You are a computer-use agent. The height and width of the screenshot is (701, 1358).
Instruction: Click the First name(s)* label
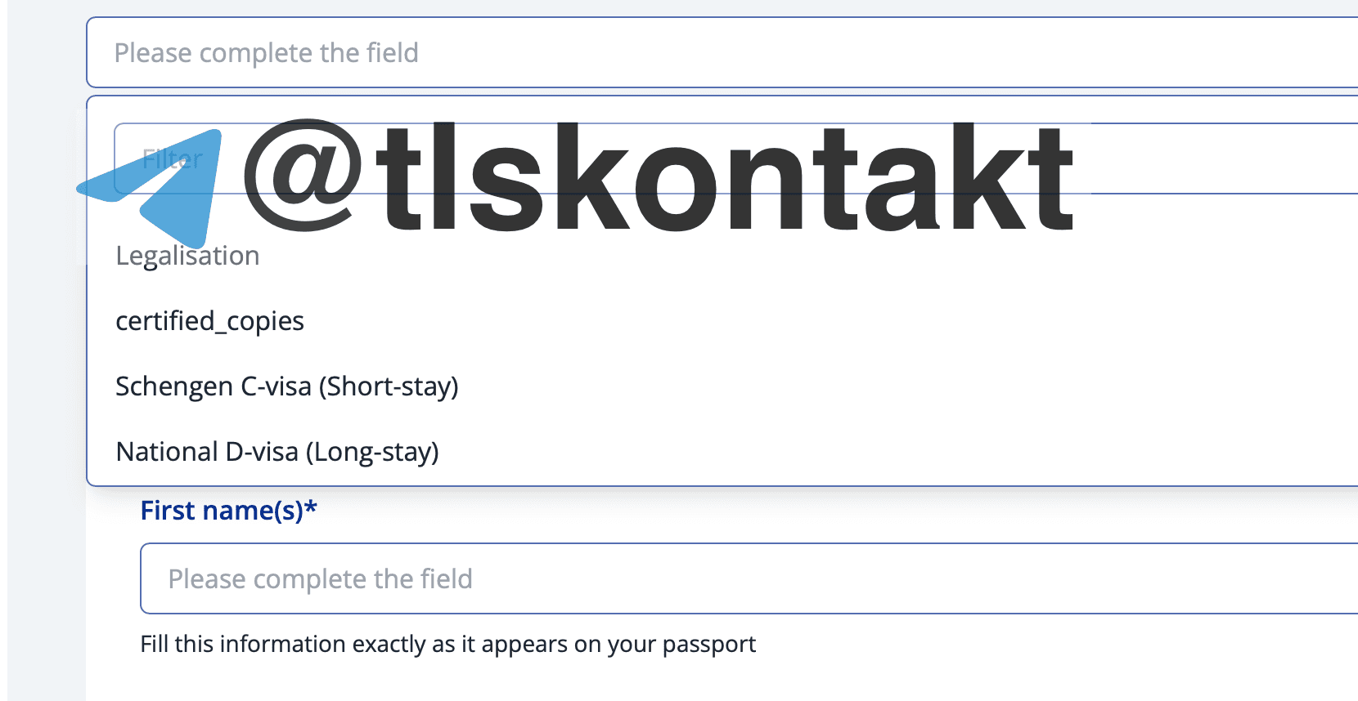[x=228, y=511]
